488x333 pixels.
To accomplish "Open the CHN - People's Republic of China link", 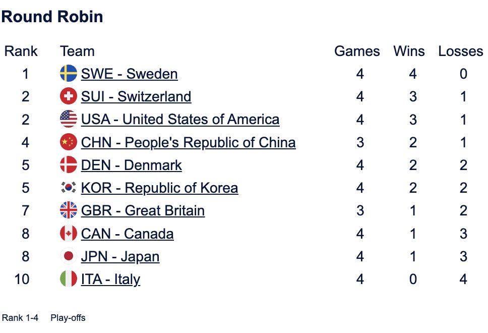I will (188, 143).
